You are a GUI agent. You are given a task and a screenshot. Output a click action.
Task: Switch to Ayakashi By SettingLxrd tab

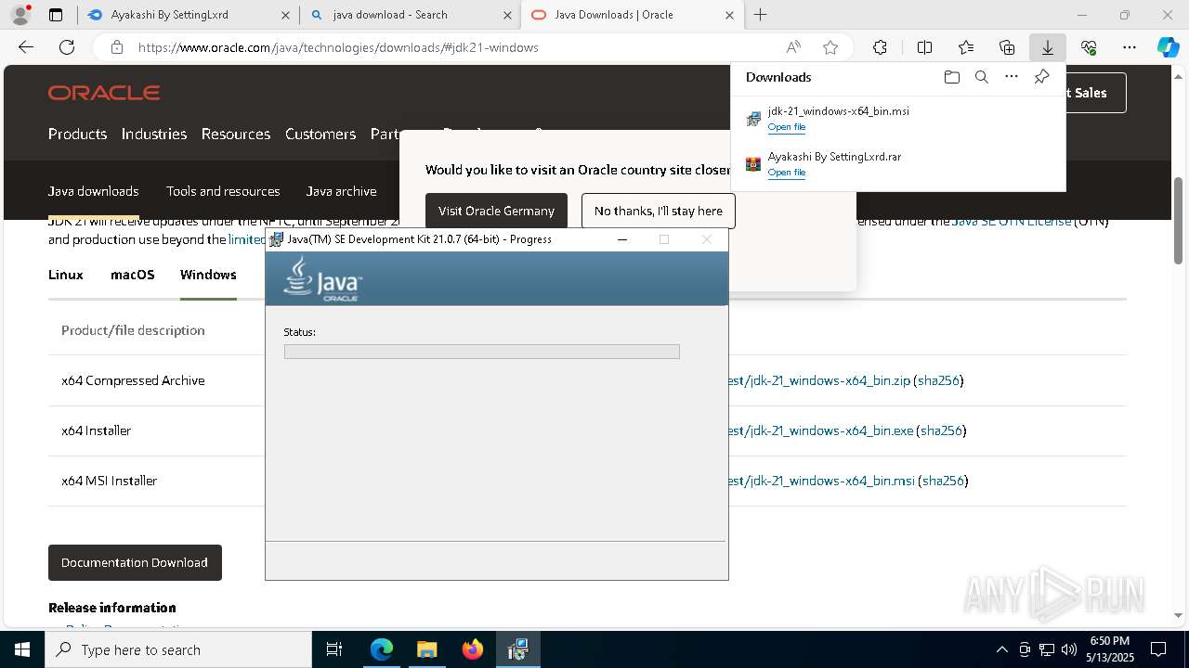point(188,15)
